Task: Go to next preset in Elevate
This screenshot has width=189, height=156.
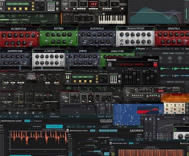Action: [73, 117]
